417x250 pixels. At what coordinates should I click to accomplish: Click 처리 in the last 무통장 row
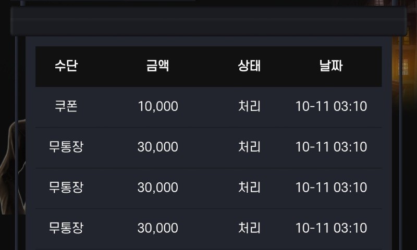(249, 228)
